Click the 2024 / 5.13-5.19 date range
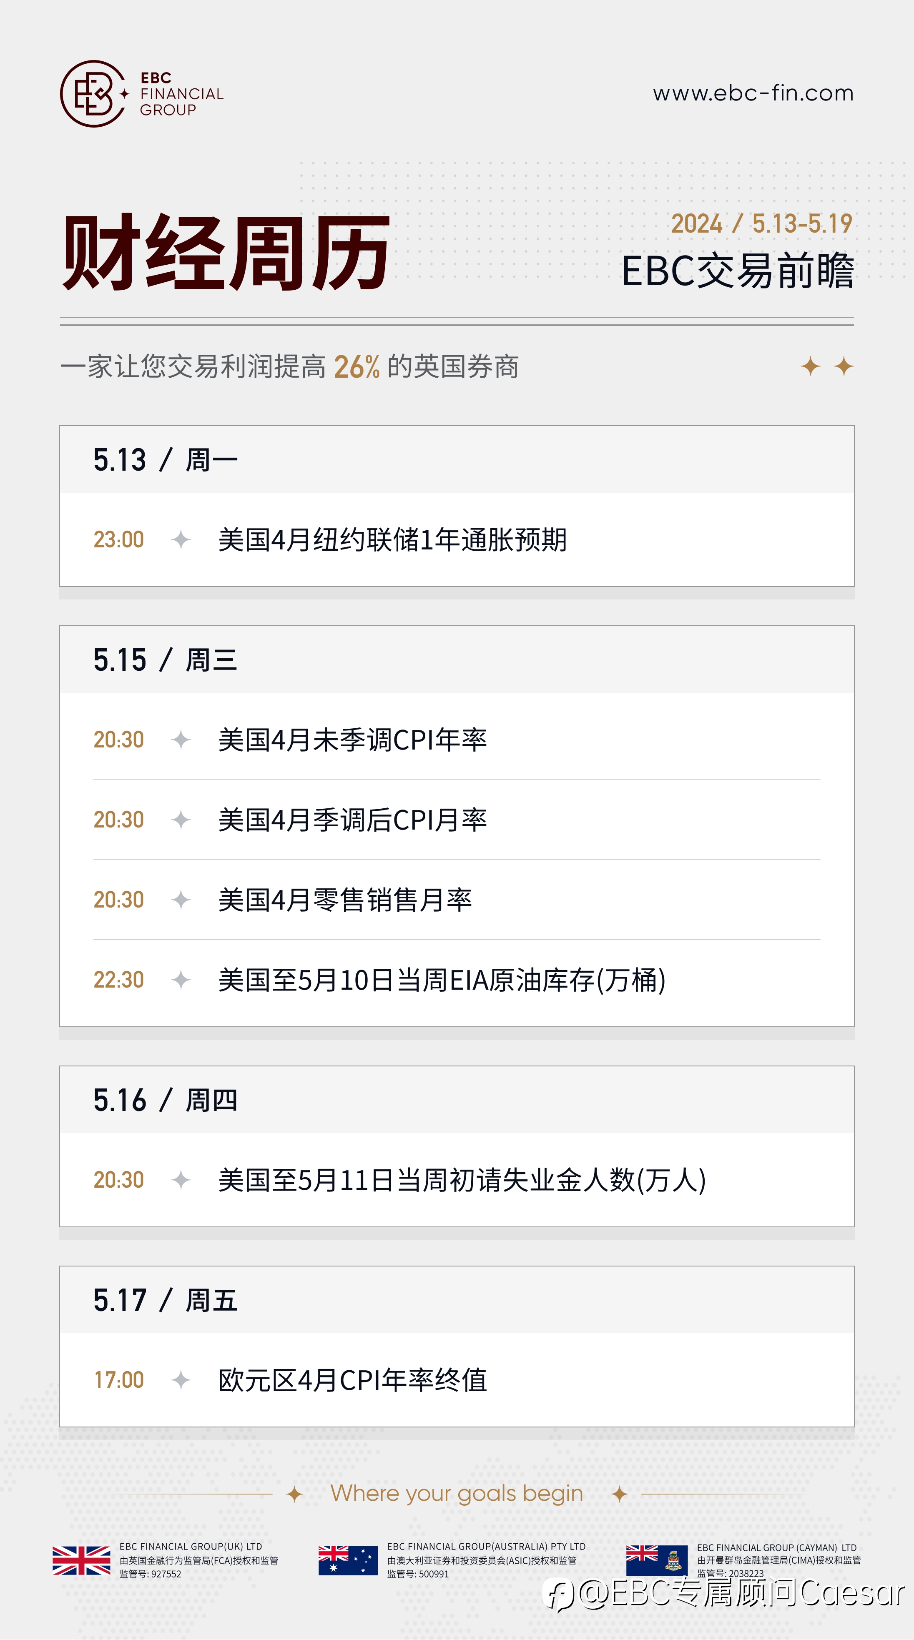914x1640 pixels. [762, 223]
